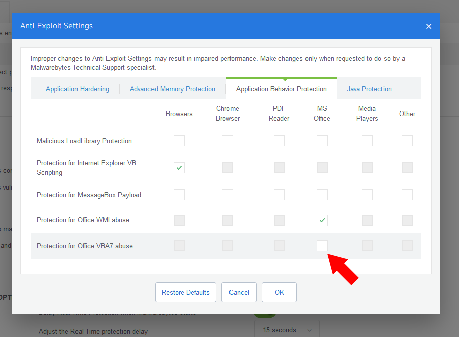Screen dimensions: 459x337
Task: Uncheck Internet Explorer VB Scripting protection for Browsers
Action: coord(179,168)
